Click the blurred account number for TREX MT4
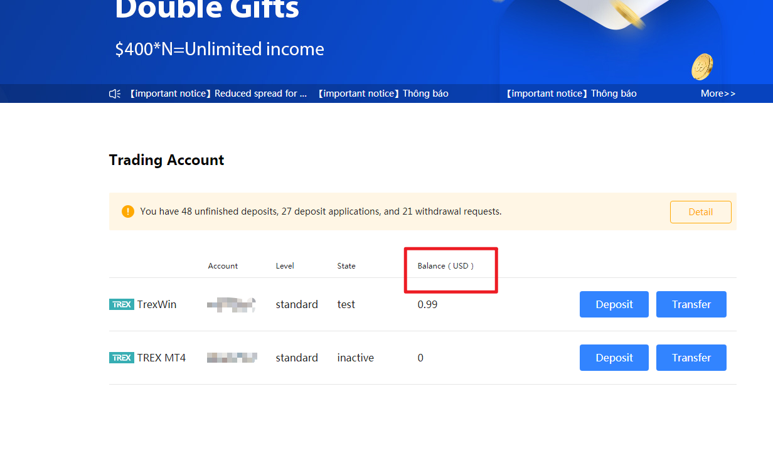Screen dimensions: 773x475 click(x=232, y=358)
